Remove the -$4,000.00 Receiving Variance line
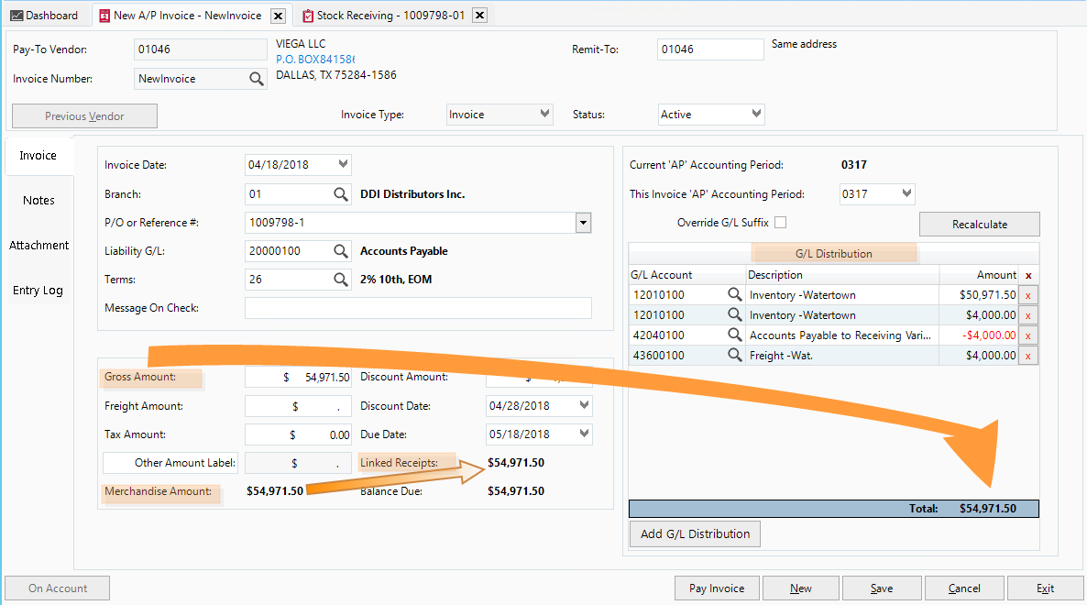 (1027, 335)
